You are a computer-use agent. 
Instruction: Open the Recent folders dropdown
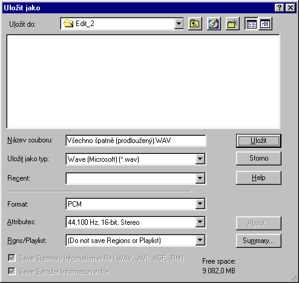point(200,178)
